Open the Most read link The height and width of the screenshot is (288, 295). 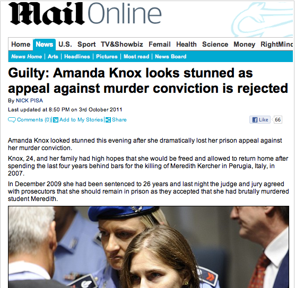pyautogui.click(x=136, y=57)
